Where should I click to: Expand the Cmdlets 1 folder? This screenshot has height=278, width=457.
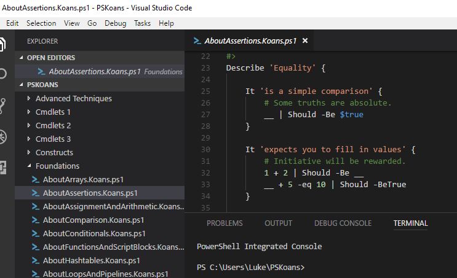coord(28,112)
